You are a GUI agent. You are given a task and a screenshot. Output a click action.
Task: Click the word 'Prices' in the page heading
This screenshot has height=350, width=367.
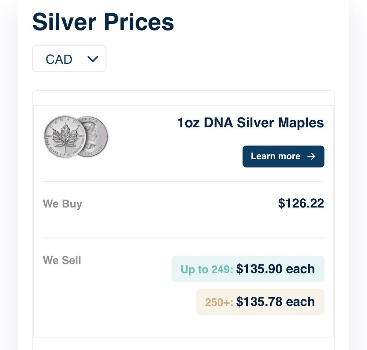click(x=139, y=22)
